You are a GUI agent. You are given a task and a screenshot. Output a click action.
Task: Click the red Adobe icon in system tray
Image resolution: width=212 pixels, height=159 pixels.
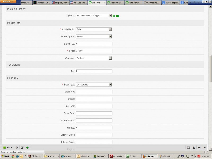click(199, 156)
